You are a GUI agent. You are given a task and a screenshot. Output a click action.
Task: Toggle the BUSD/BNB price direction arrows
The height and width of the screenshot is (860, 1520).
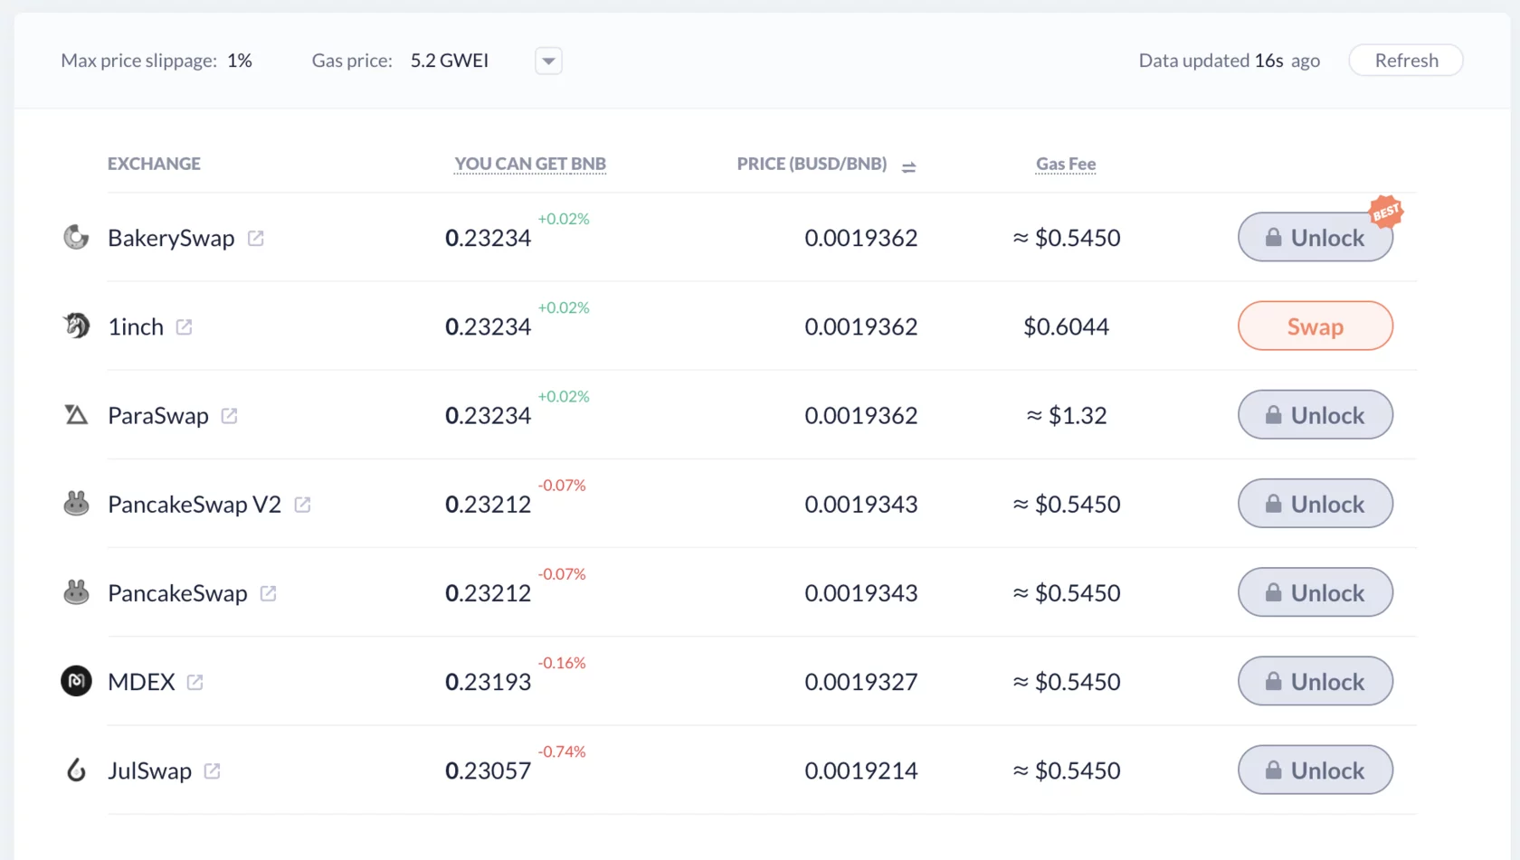[909, 166]
